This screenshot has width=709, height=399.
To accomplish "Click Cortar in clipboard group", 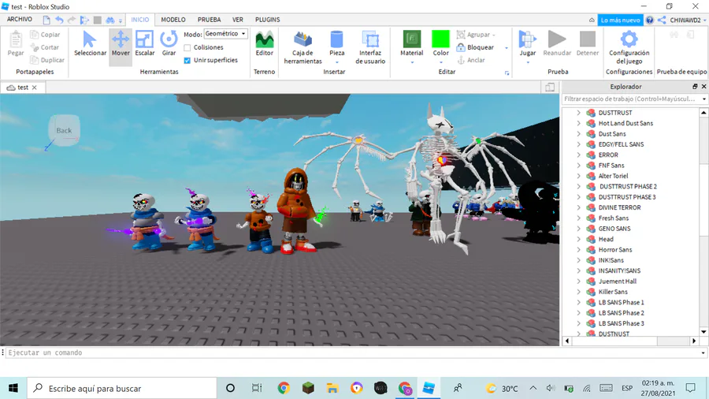I will click(x=45, y=47).
